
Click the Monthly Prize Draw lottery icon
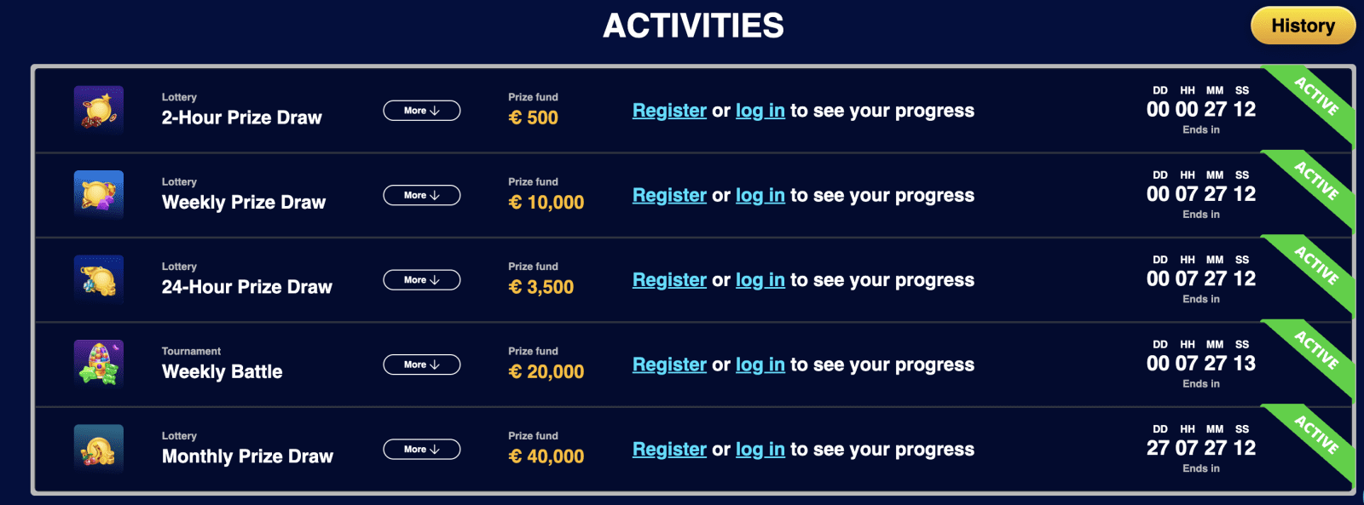[x=99, y=448]
